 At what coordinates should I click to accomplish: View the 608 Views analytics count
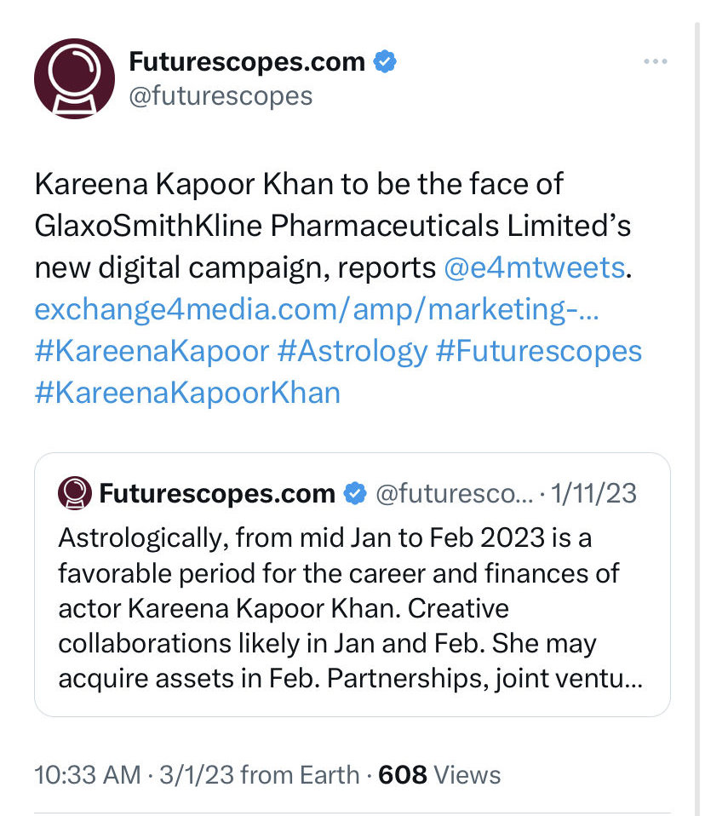coord(439,775)
